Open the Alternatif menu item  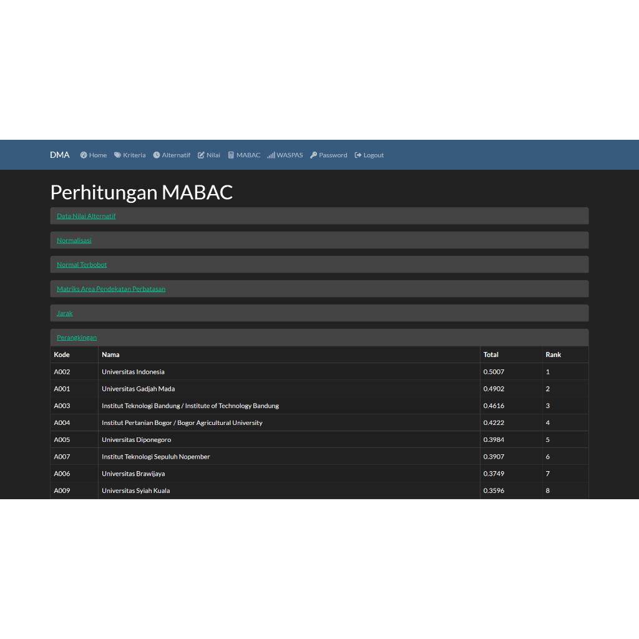tap(172, 155)
